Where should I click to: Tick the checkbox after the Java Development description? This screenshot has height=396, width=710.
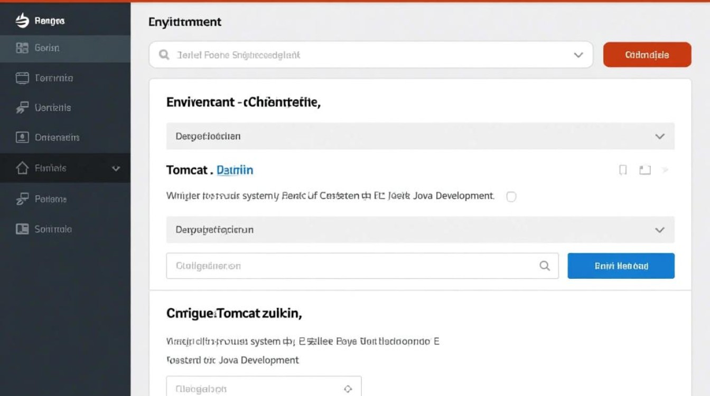pyautogui.click(x=511, y=196)
